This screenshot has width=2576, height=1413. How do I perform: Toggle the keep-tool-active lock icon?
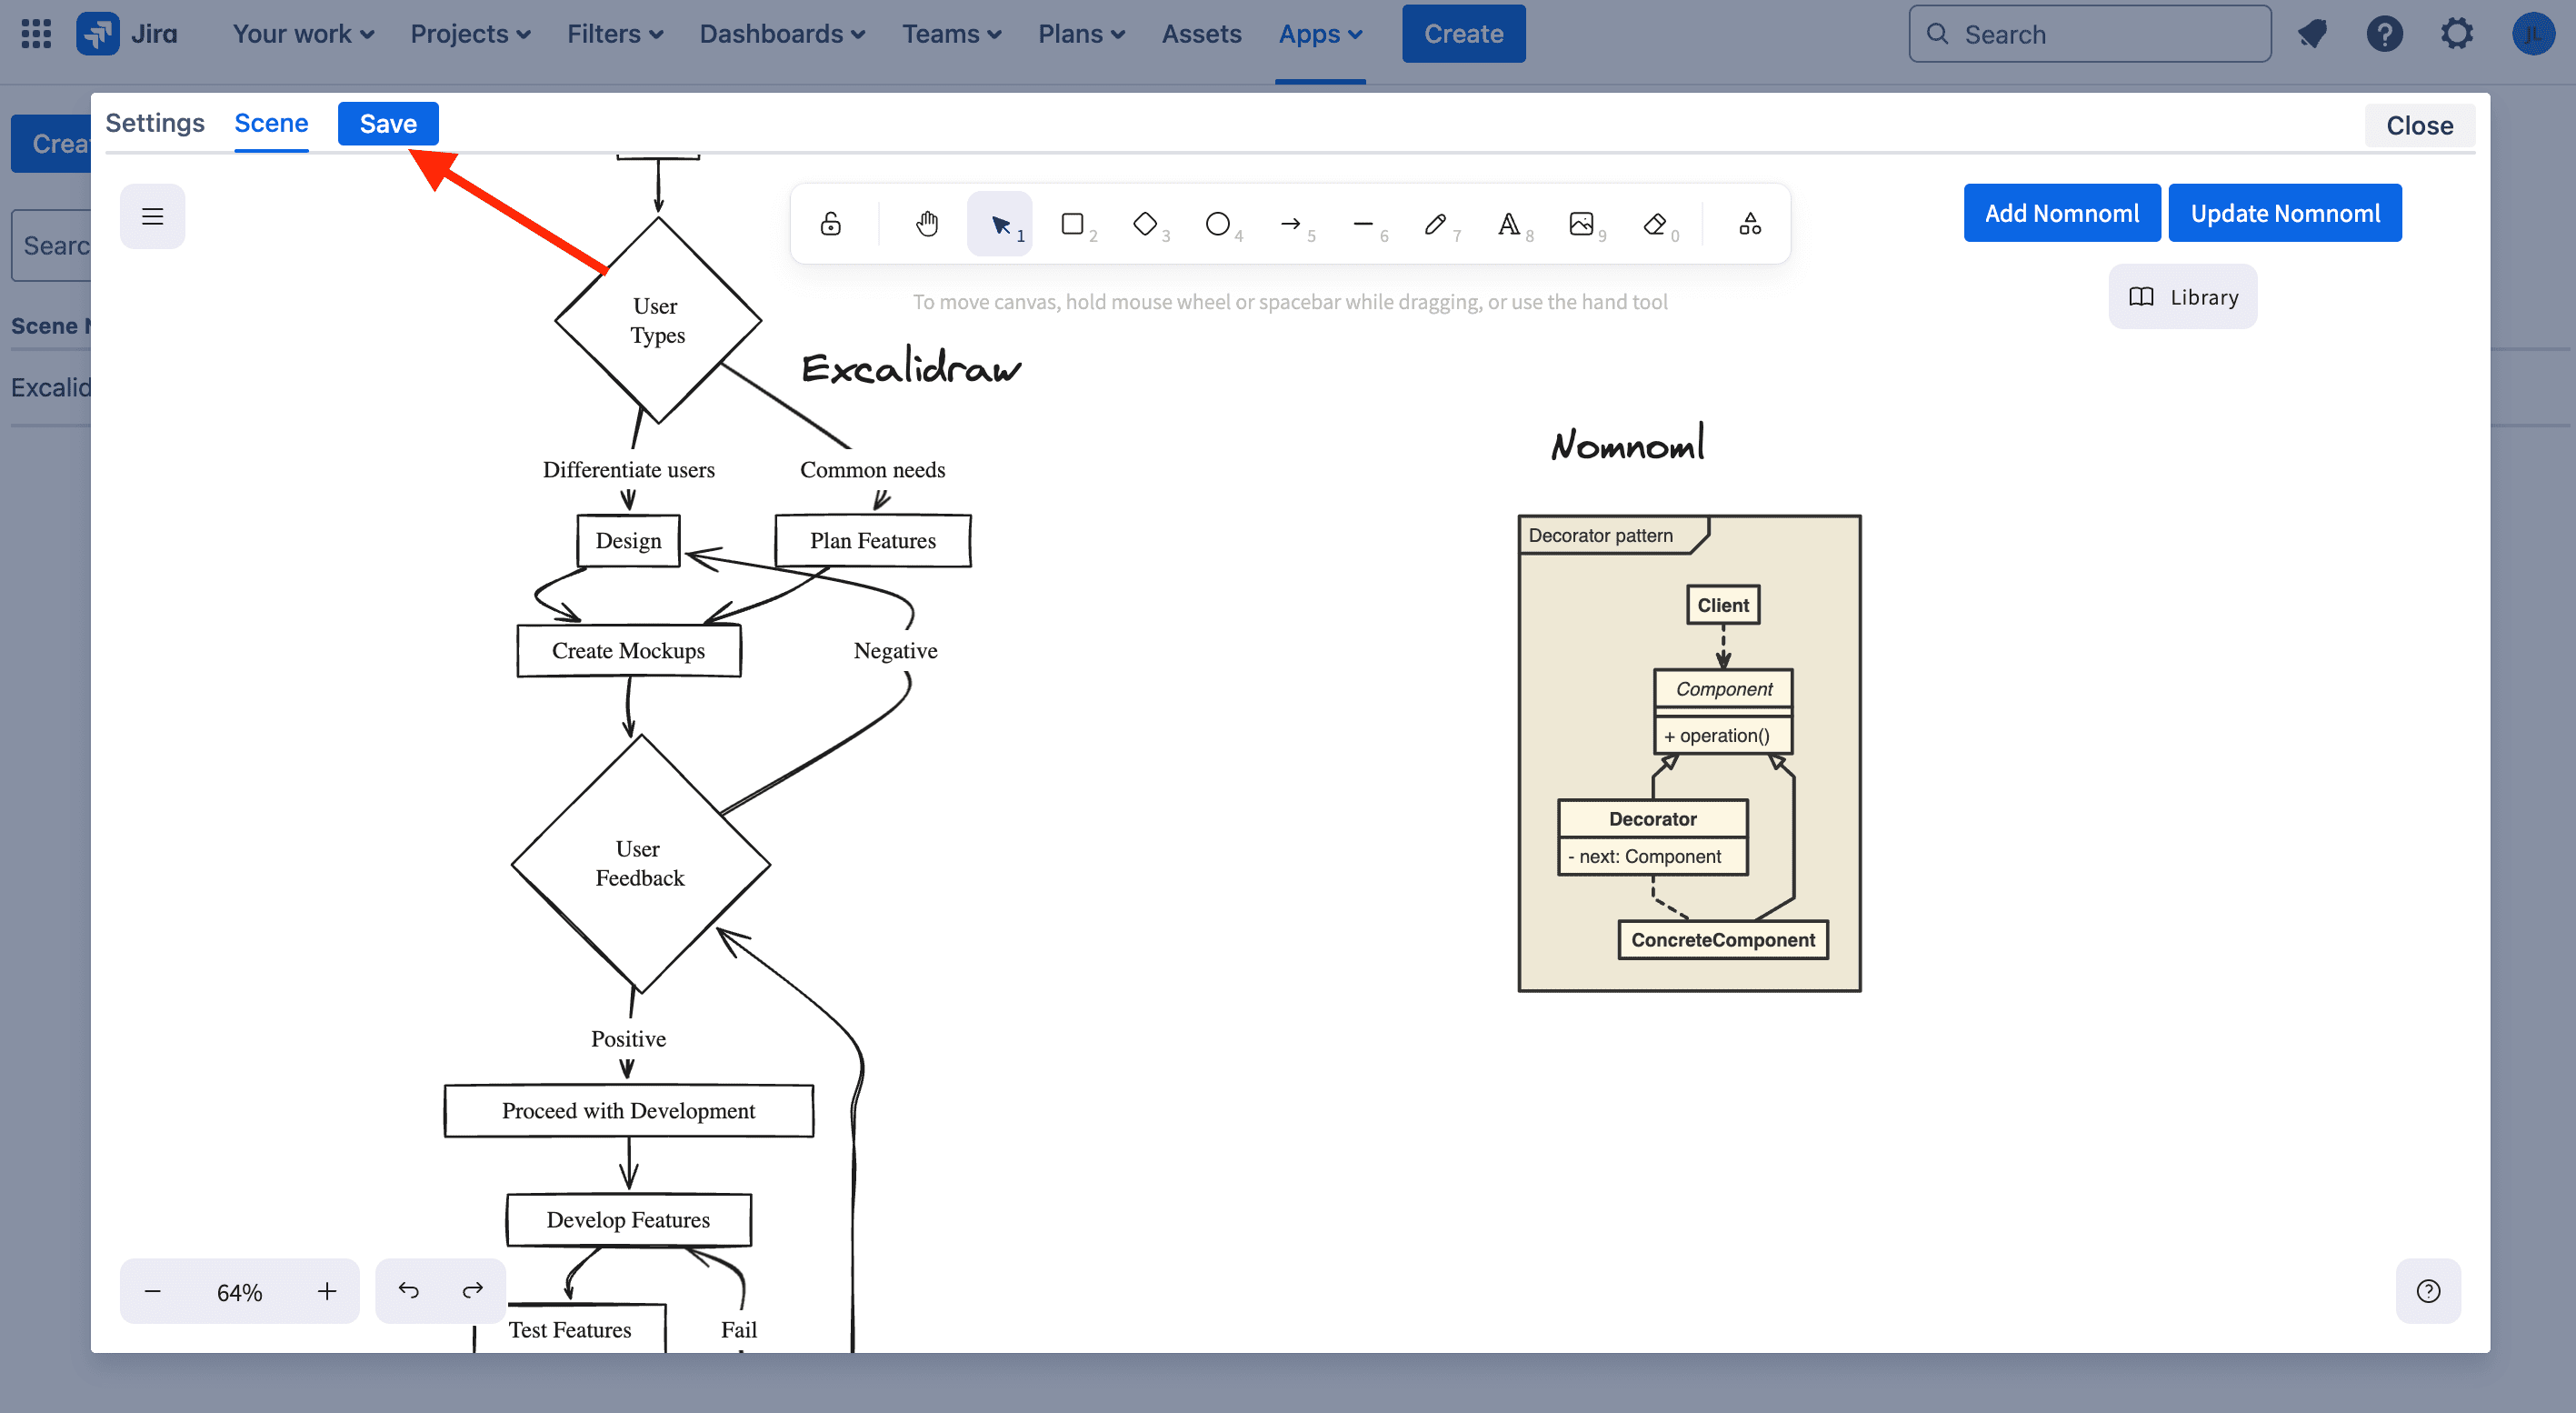(x=830, y=223)
